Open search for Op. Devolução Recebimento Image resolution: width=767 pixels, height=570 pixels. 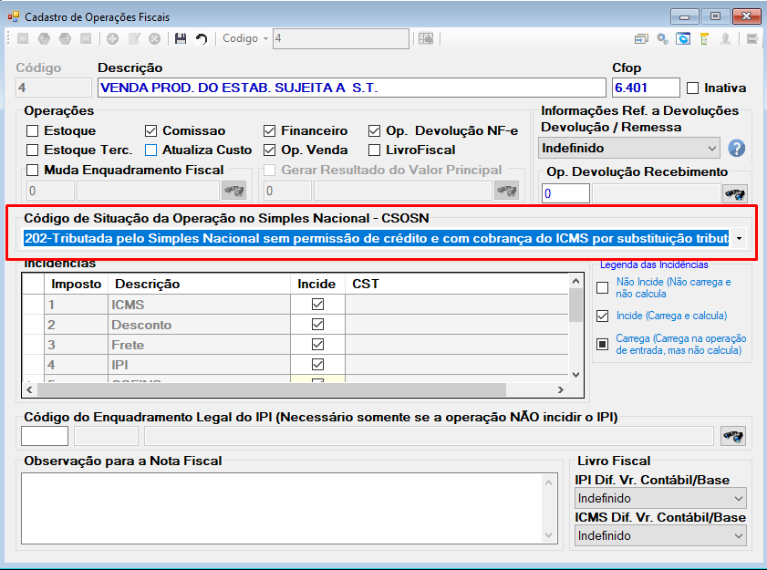pos(735,193)
